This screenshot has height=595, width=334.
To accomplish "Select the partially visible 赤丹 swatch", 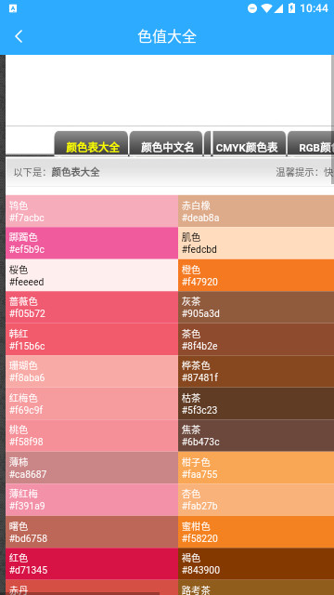I will coord(92,588).
